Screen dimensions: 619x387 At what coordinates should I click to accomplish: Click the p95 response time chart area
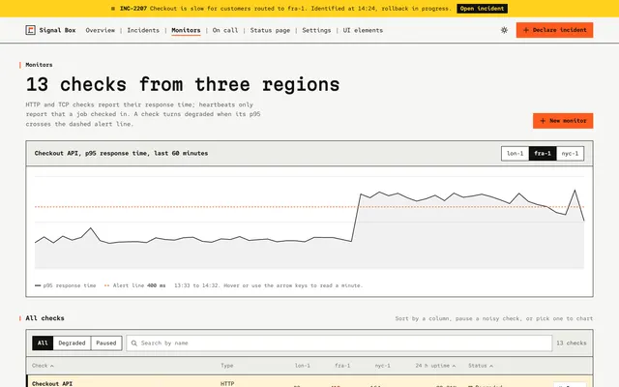pos(309,223)
